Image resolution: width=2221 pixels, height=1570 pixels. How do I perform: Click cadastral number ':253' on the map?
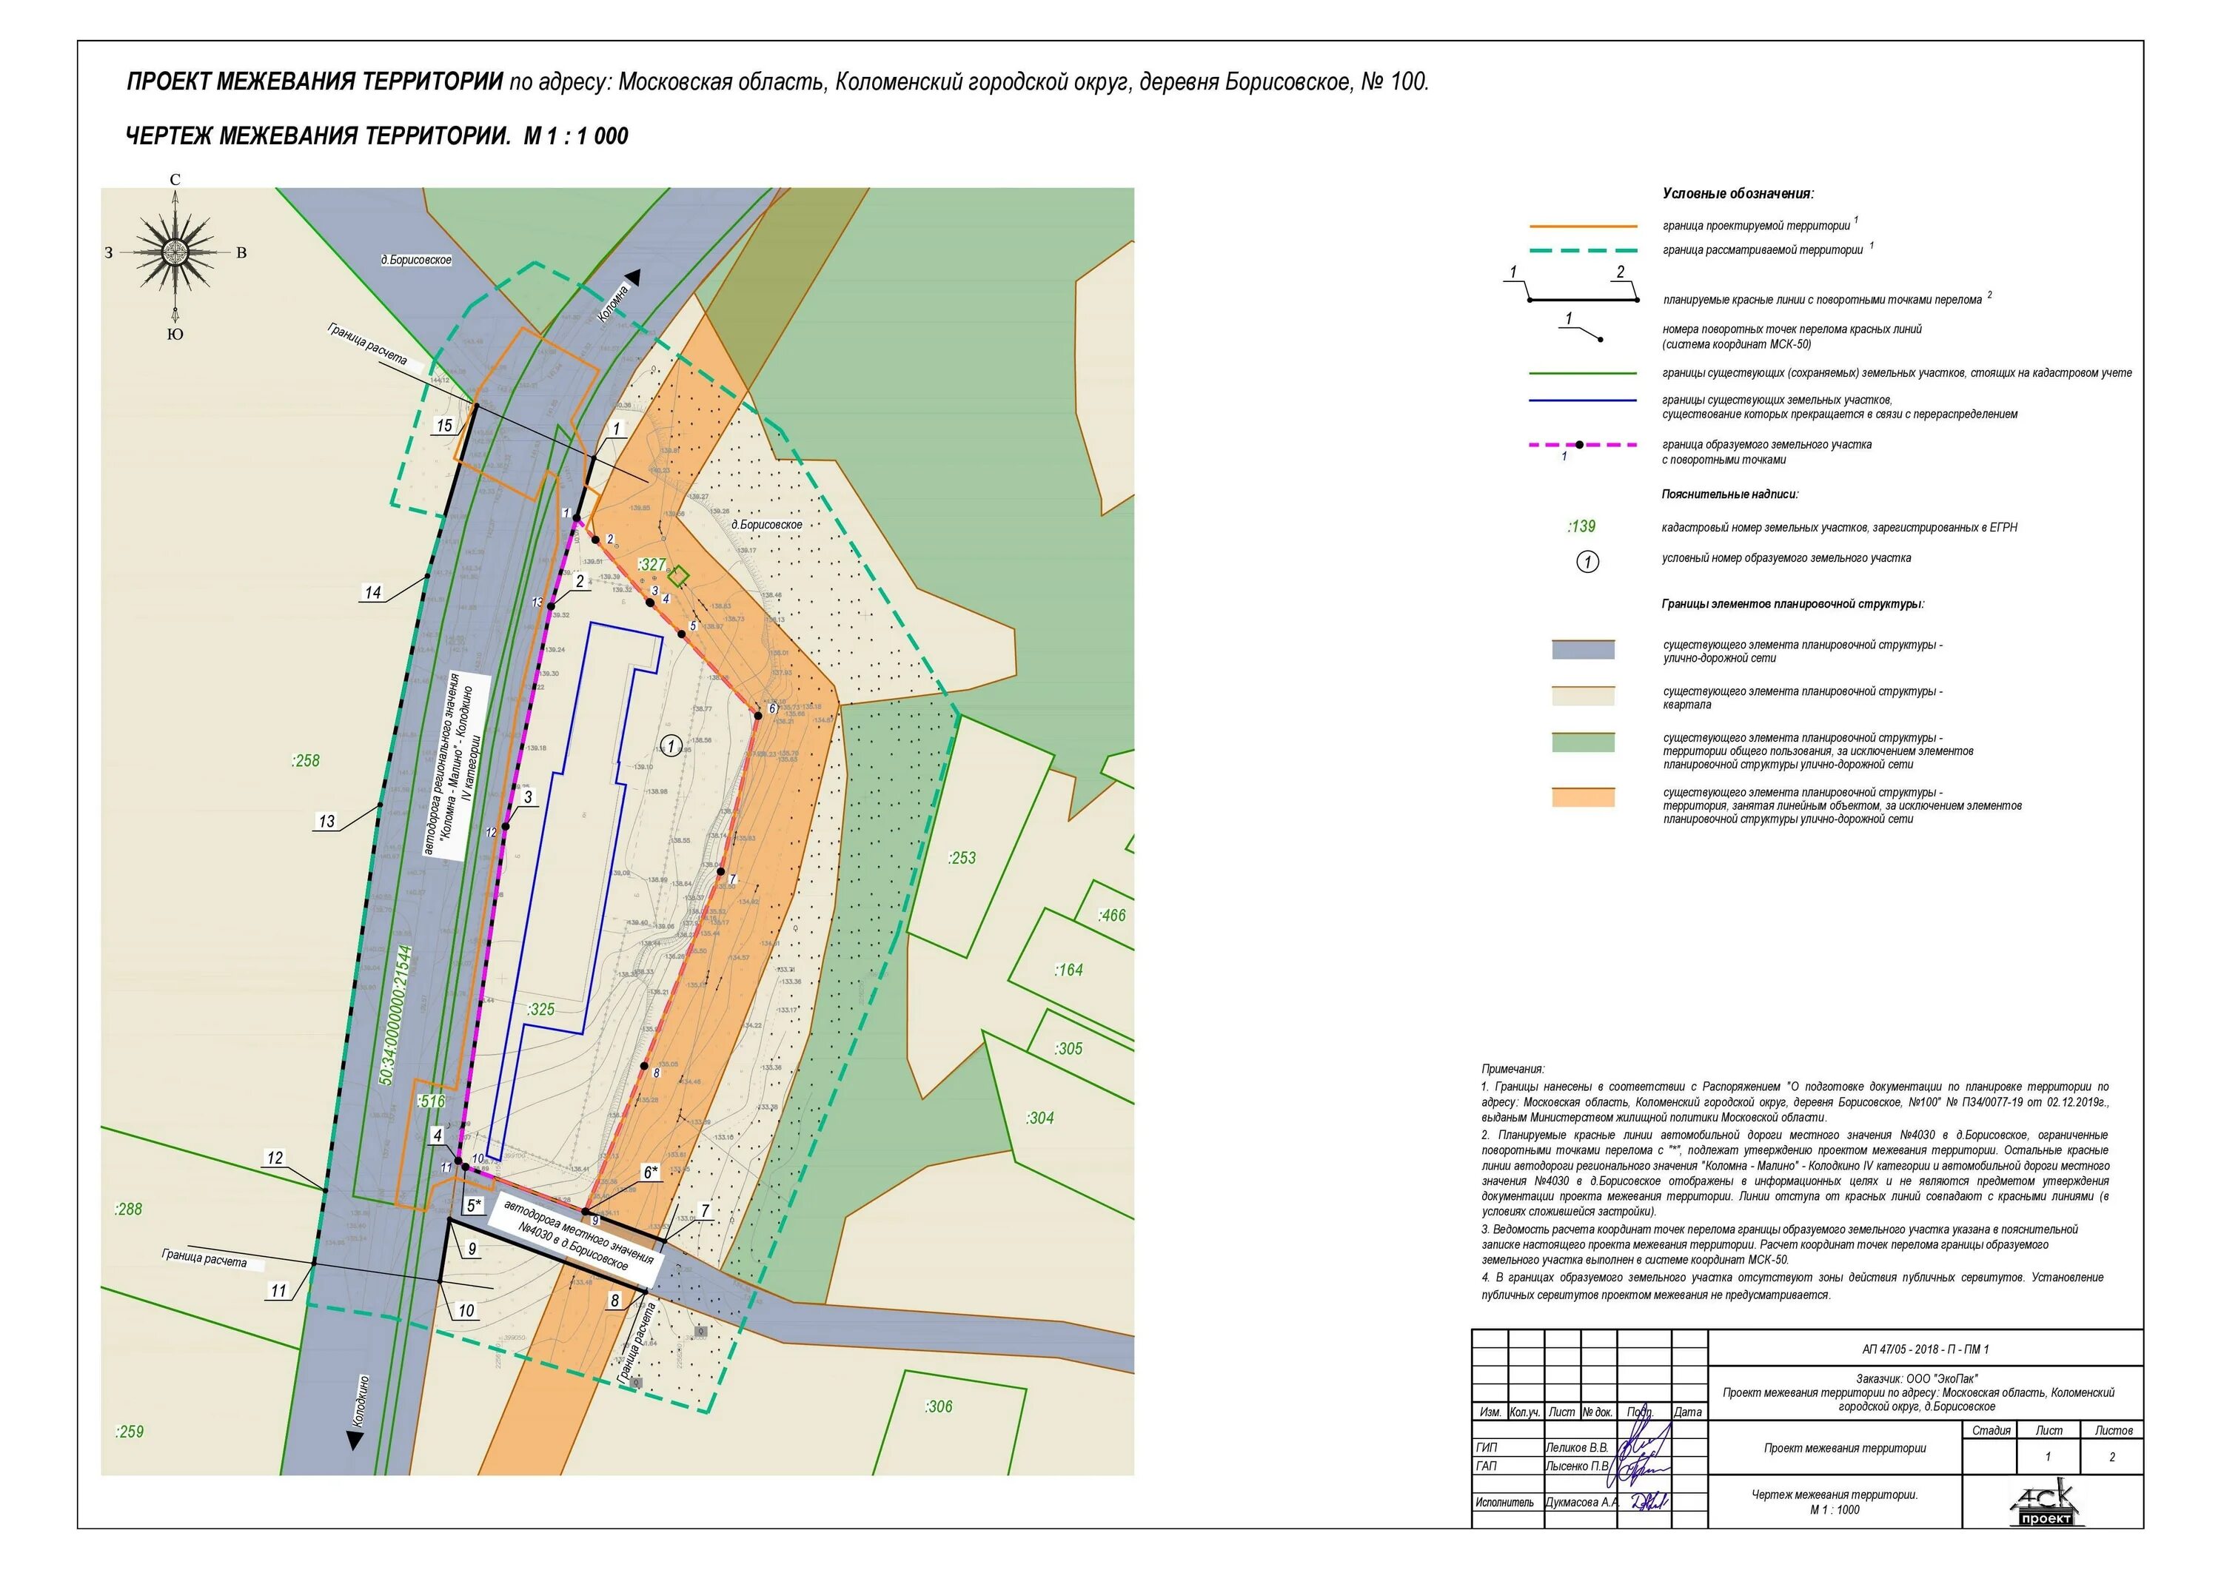[x=962, y=858]
